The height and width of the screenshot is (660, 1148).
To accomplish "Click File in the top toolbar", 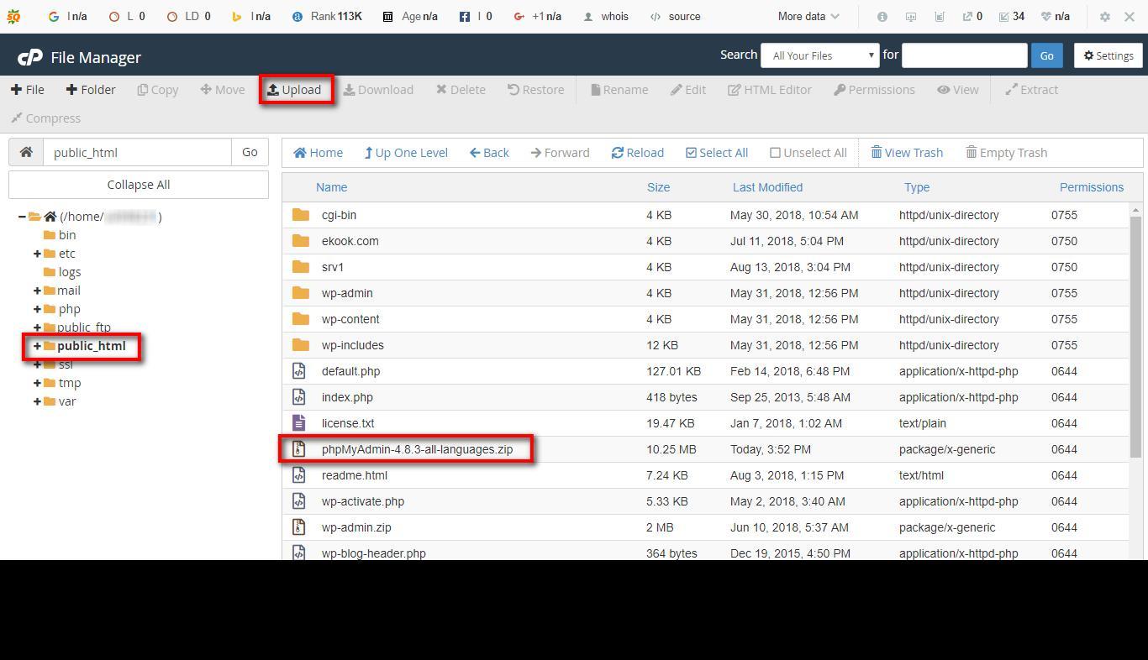I will click(28, 89).
